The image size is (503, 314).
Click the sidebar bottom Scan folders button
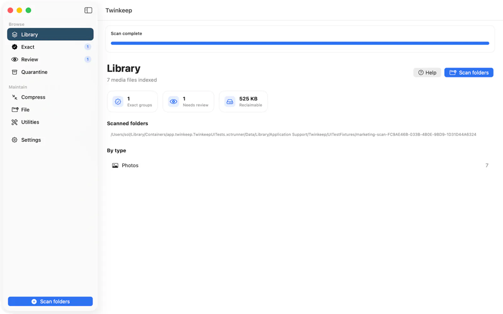pyautogui.click(x=50, y=301)
